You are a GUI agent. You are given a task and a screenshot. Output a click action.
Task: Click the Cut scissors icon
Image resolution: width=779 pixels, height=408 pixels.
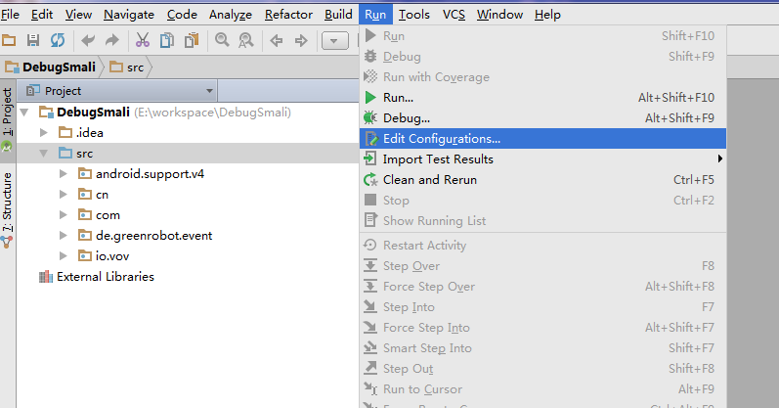coord(142,40)
